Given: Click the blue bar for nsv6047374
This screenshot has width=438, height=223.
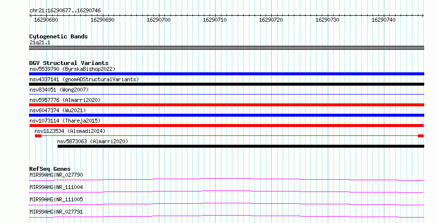Looking at the screenshot, I should pyautogui.click(x=226, y=115).
